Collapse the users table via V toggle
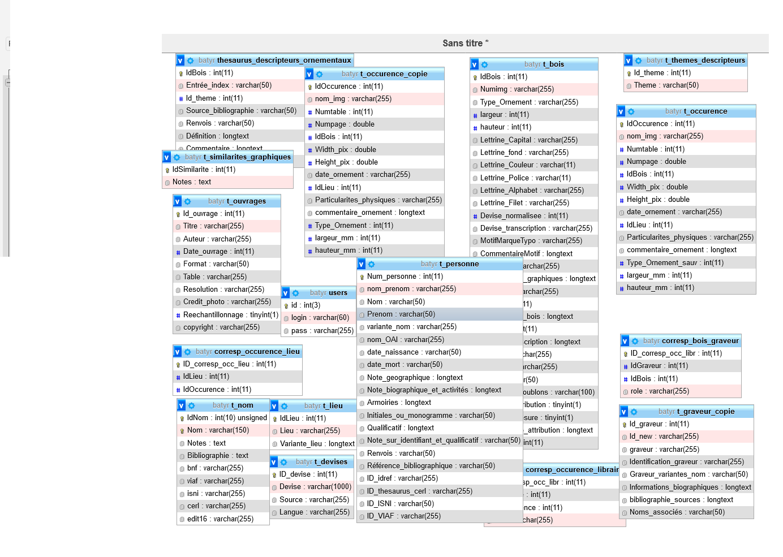The height and width of the screenshot is (557, 783). coord(286,293)
